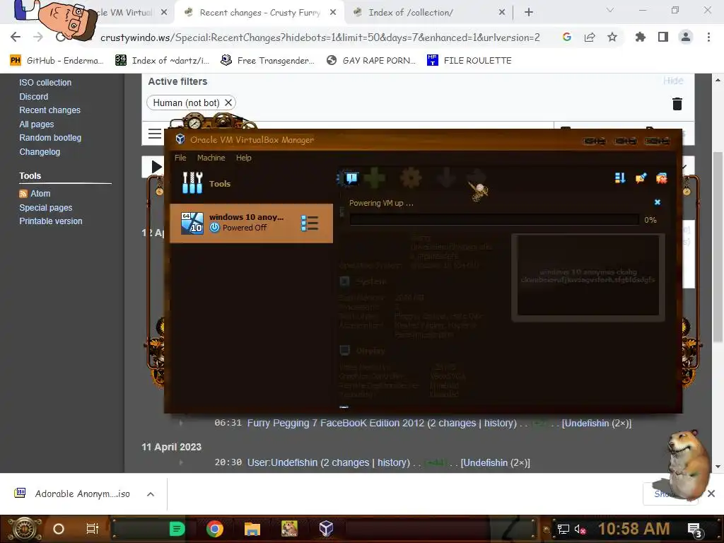Open the FILE ROULETTE bookmark

coord(469,61)
